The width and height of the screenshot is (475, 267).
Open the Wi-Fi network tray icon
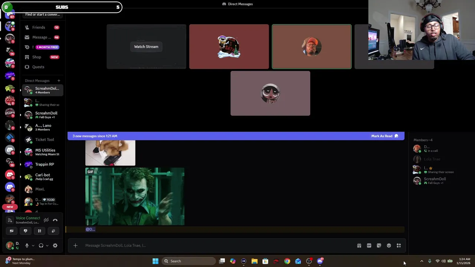pos(437,261)
